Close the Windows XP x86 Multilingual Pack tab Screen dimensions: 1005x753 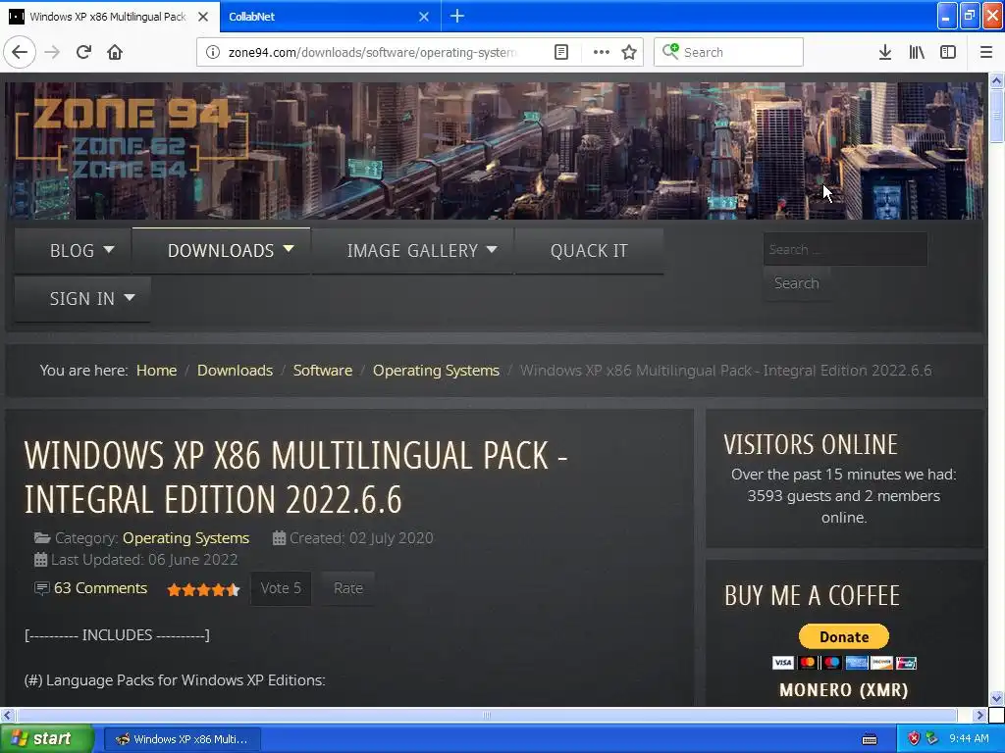203,17
